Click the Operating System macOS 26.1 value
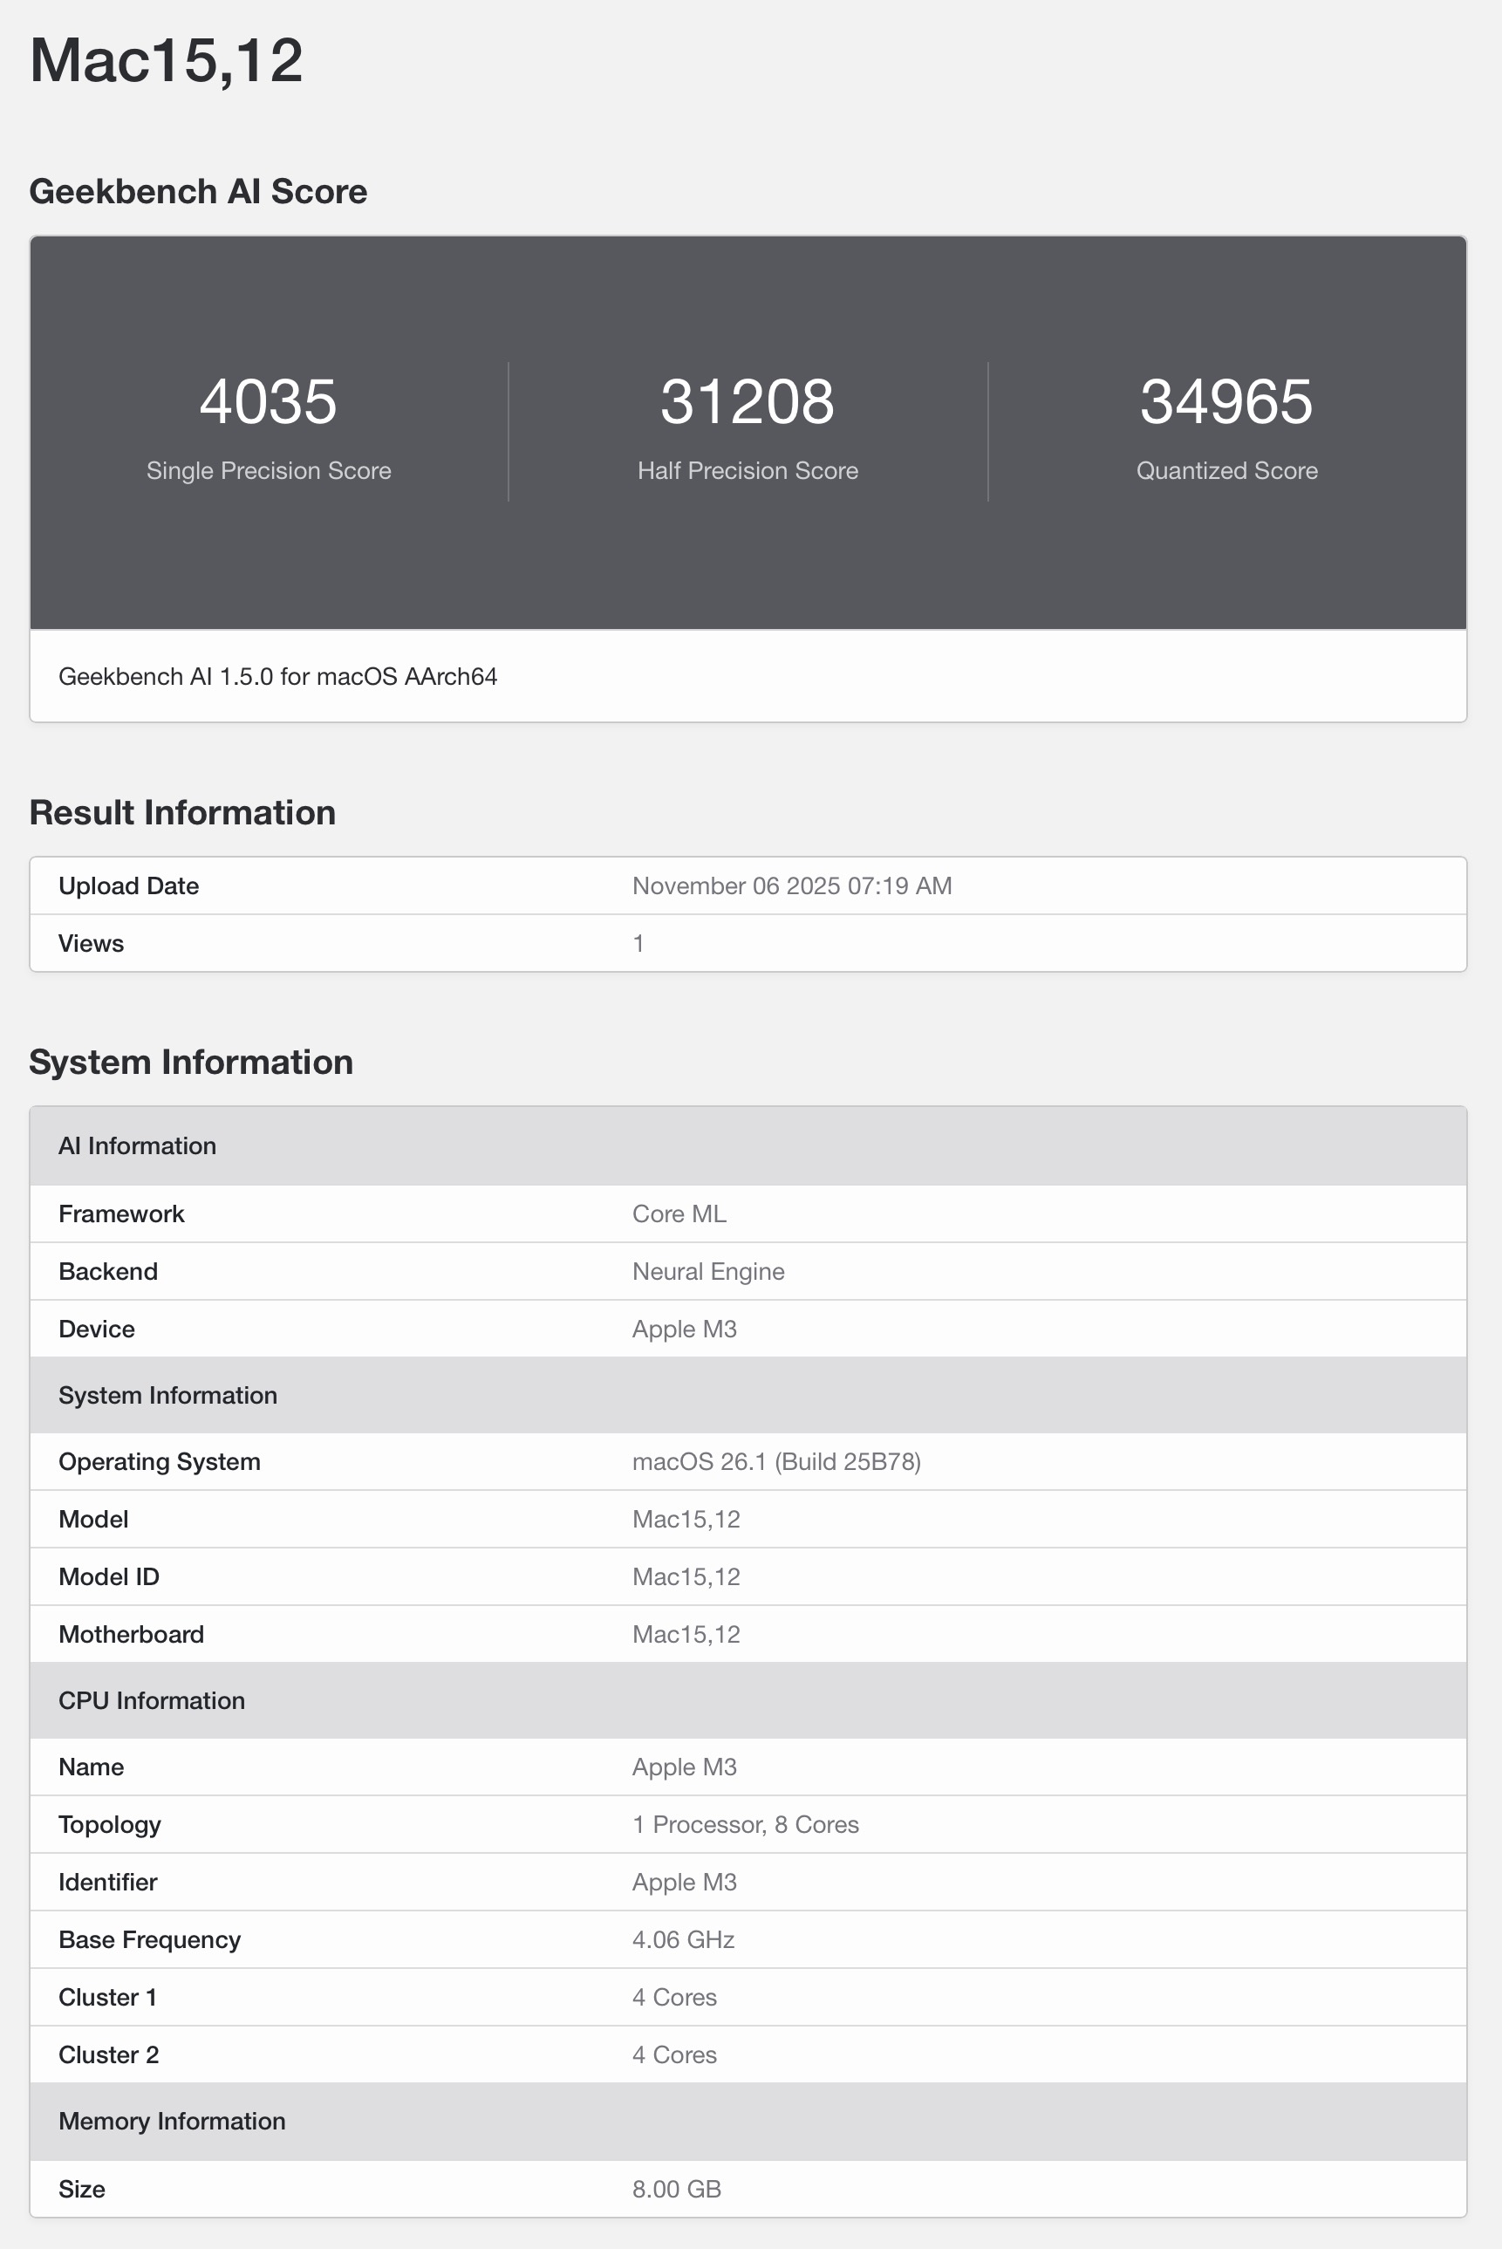This screenshot has width=1502, height=2249. click(x=776, y=1461)
